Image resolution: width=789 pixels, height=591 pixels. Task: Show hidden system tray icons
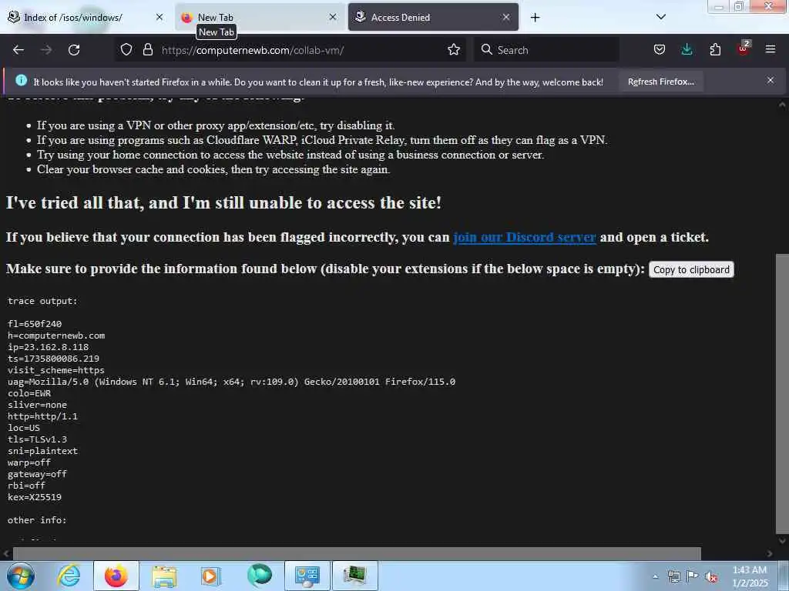(x=655, y=576)
